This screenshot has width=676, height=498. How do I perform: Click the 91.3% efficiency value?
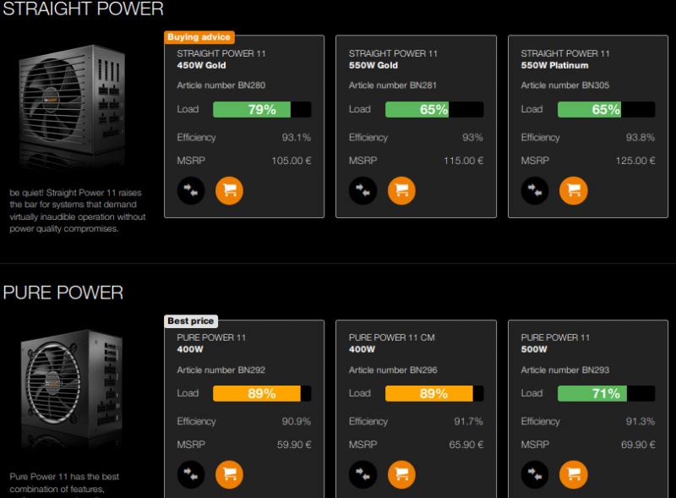pyautogui.click(x=641, y=421)
